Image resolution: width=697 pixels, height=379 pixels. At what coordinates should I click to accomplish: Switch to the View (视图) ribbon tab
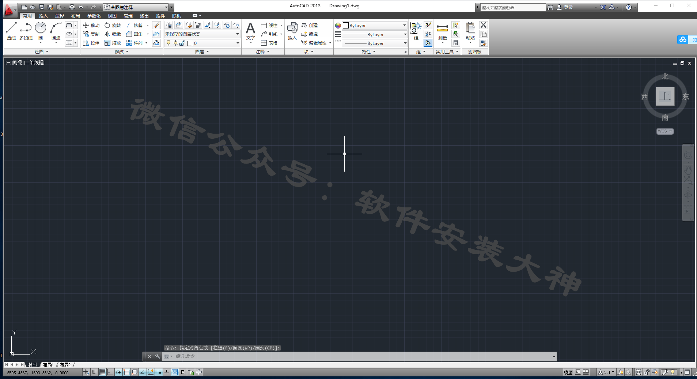(112, 16)
